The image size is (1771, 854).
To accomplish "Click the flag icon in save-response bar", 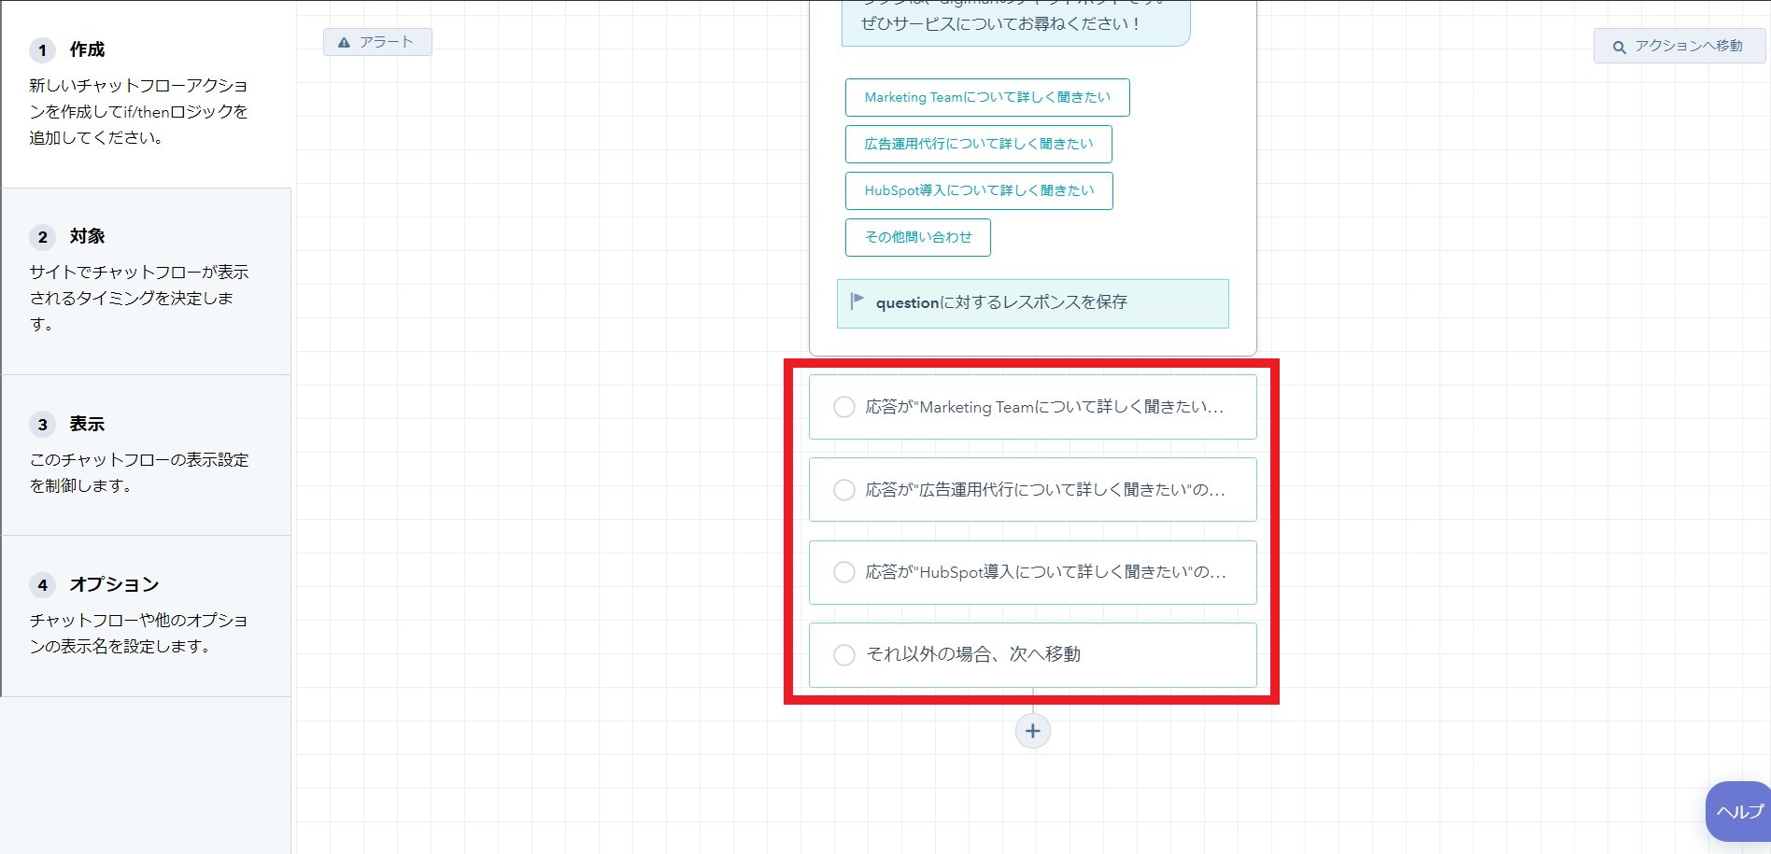I will [x=857, y=301].
